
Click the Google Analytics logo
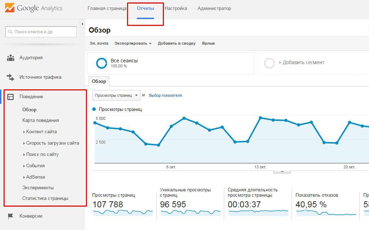pyautogui.click(x=33, y=8)
